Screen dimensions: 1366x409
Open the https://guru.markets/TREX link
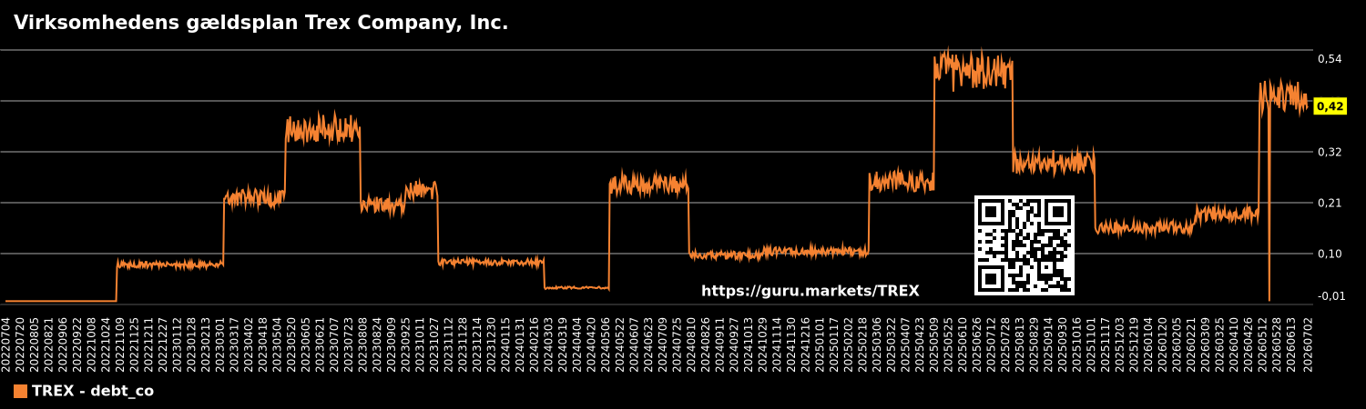[810, 291]
